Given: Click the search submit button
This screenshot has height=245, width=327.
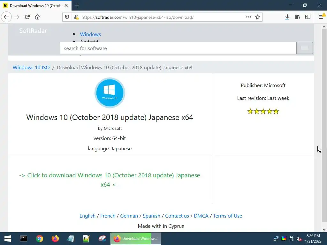Looking at the screenshot, I should [304, 48].
